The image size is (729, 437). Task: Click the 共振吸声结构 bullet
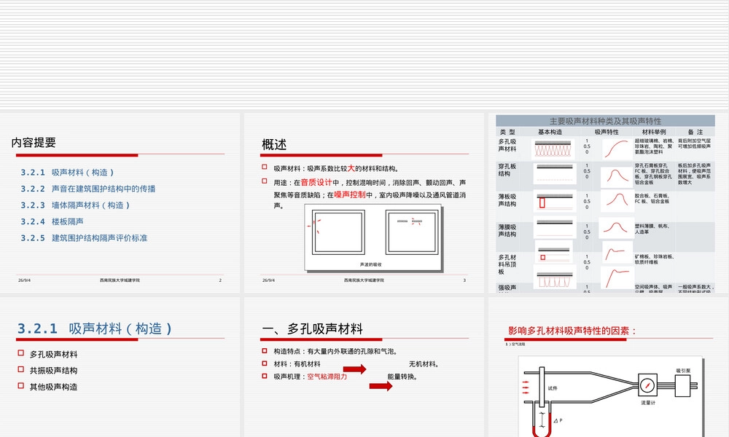pyautogui.click(x=53, y=370)
